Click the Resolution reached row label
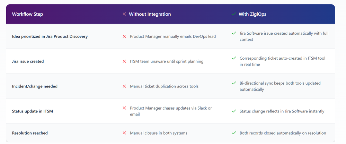 pos(30,133)
